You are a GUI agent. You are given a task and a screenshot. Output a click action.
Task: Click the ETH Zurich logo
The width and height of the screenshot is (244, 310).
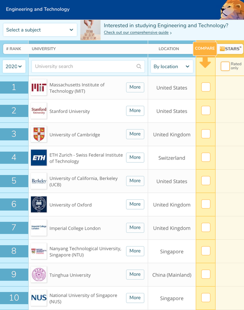pyautogui.click(x=39, y=157)
